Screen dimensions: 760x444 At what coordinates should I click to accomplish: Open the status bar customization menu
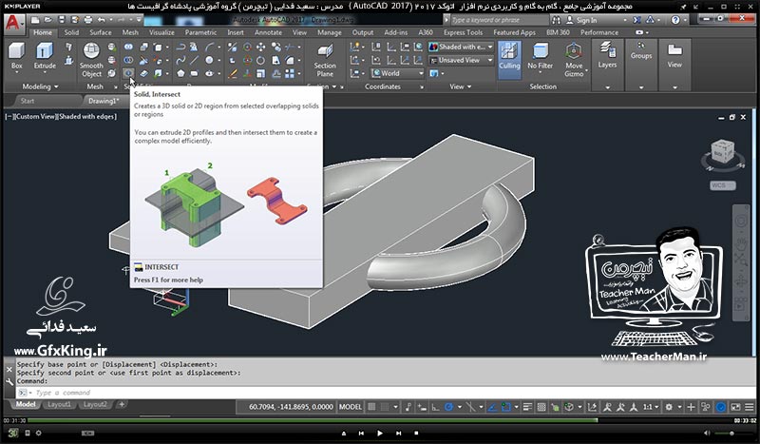(750, 407)
